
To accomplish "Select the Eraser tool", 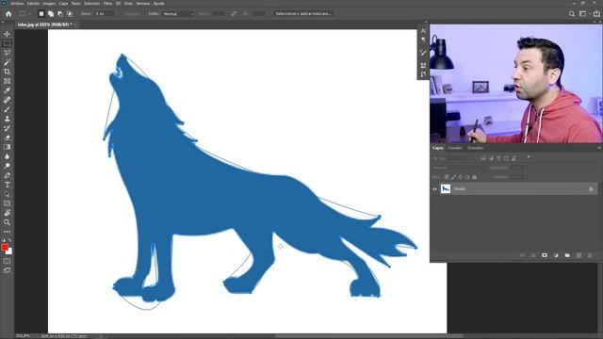I will pyautogui.click(x=7, y=137).
